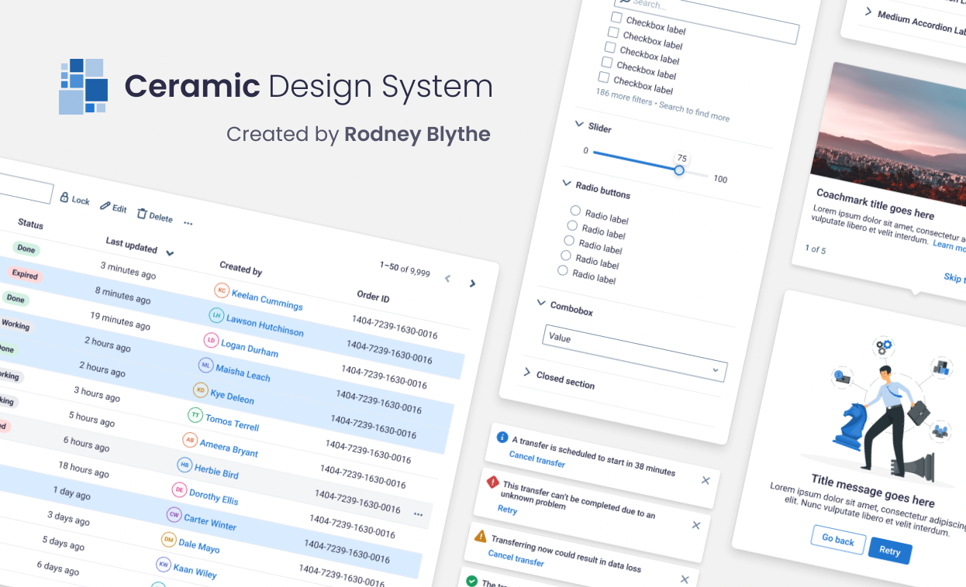
Task: Close the unknown problem error notification
Action: point(696,525)
